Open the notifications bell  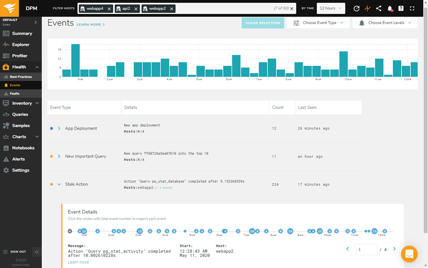(390, 8)
